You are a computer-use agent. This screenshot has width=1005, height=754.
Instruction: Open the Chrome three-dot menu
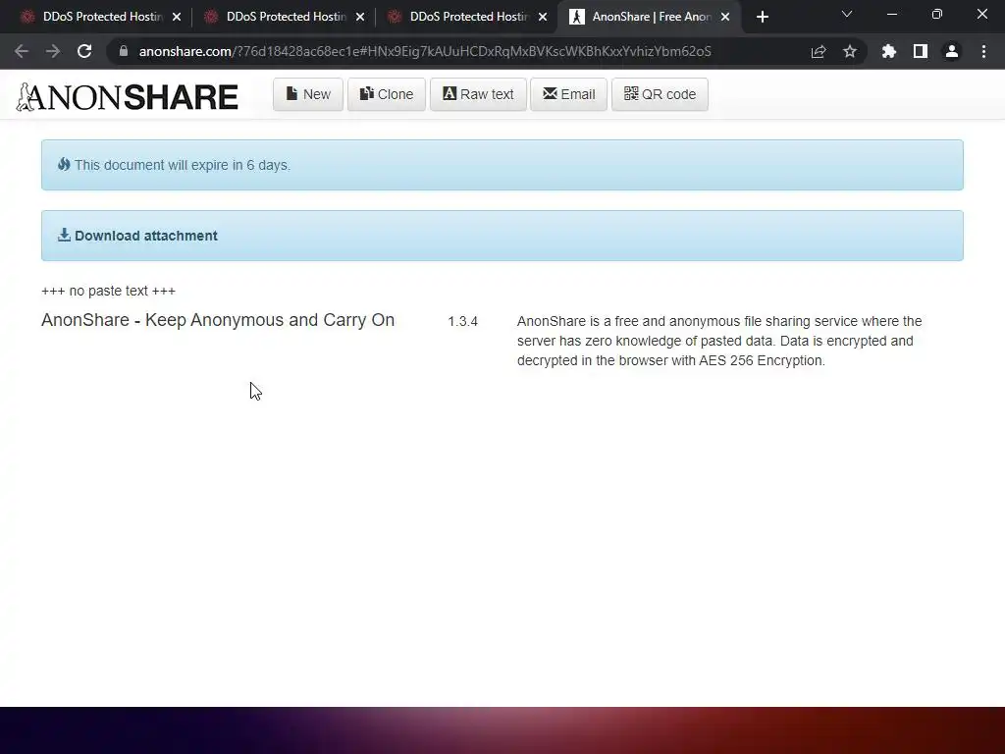983,51
